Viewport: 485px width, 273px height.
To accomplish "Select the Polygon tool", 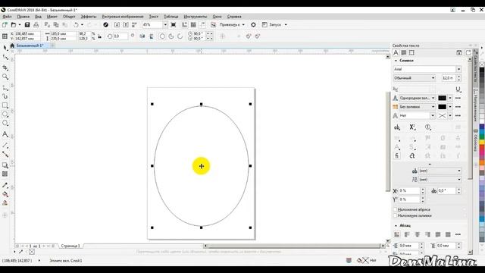I will [x=5, y=123].
